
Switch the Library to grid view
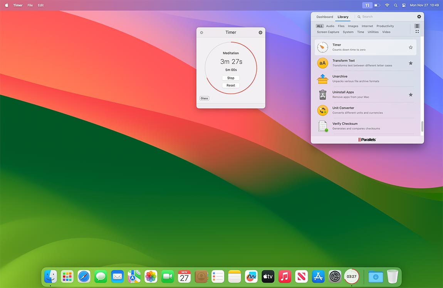point(417,31)
